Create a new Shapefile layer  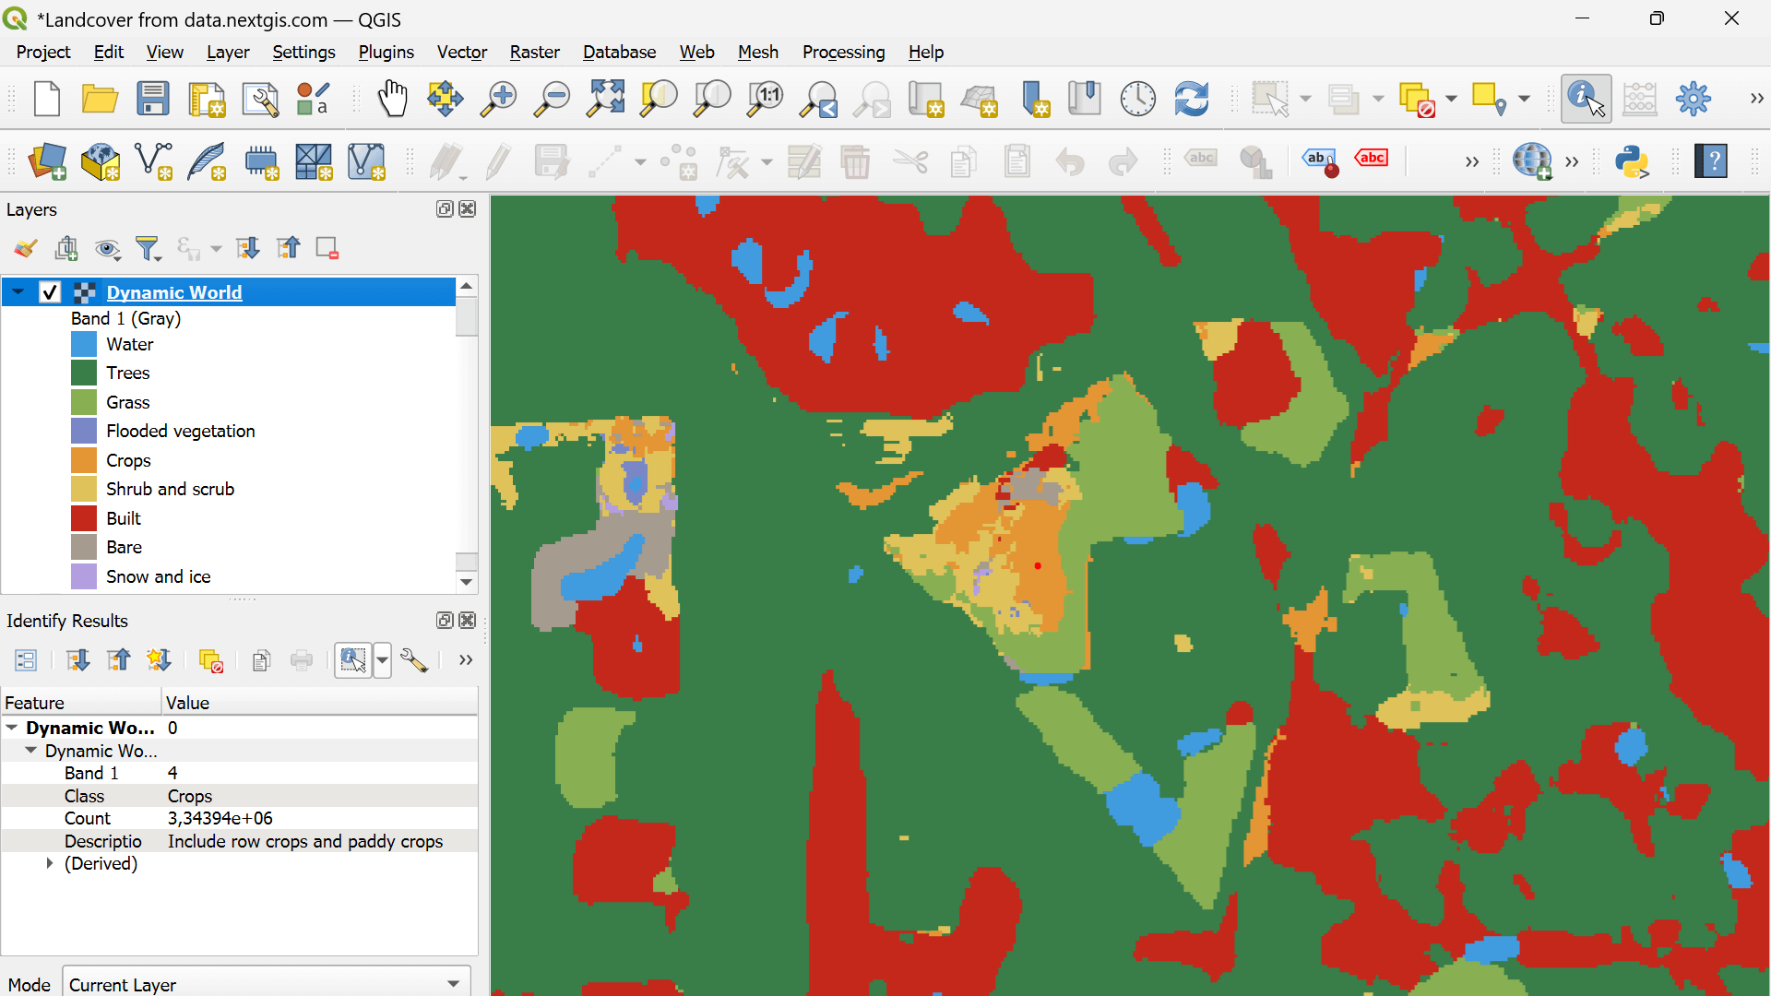[154, 161]
